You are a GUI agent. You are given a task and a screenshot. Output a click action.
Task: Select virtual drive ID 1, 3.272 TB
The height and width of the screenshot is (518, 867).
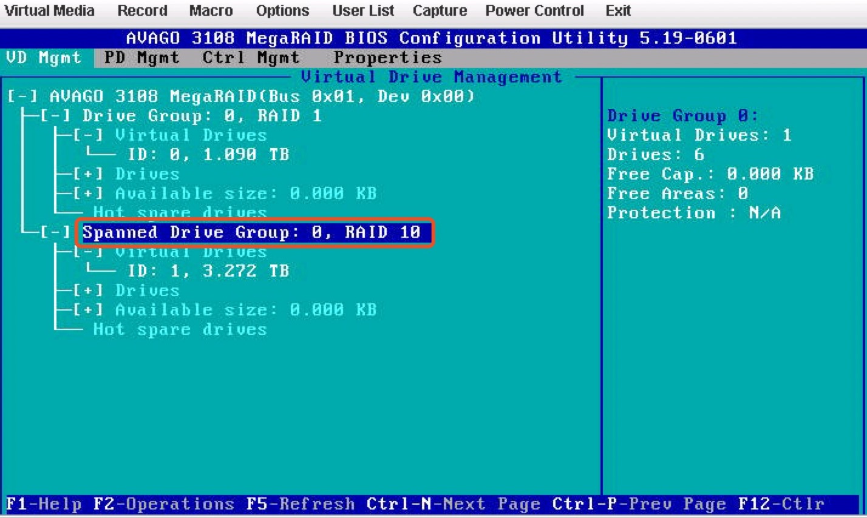(x=208, y=271)
